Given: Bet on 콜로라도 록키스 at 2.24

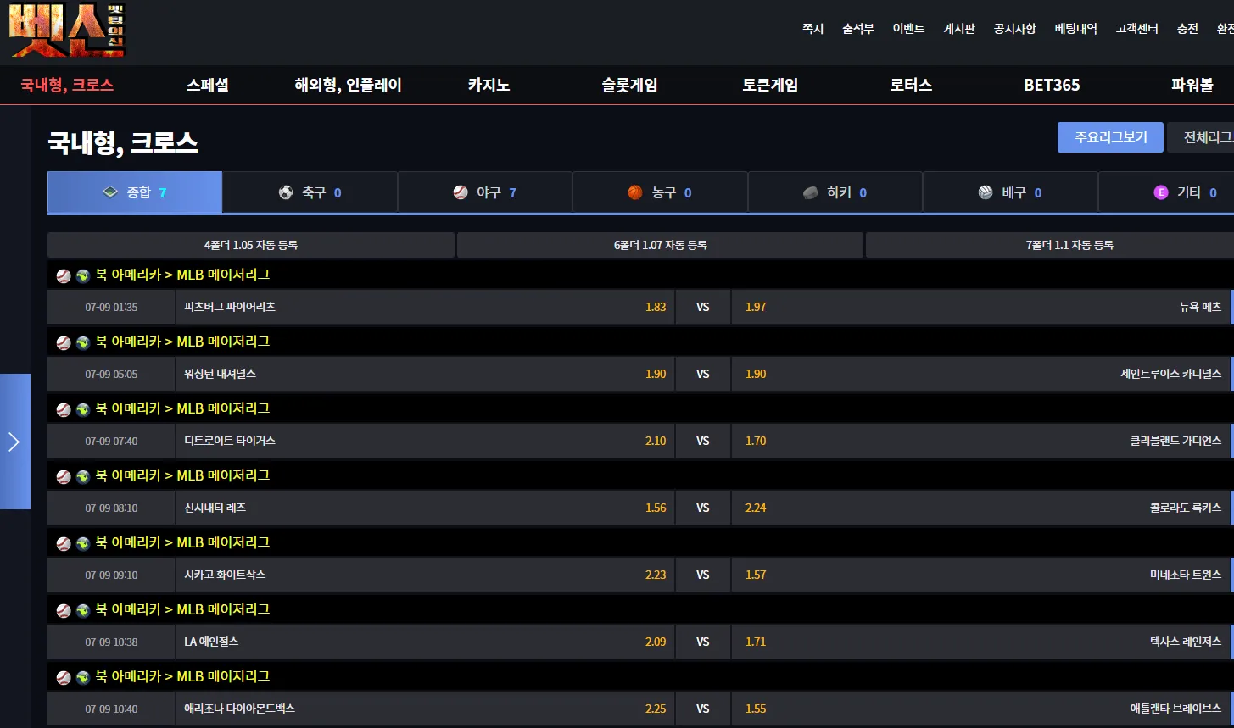Looking at the screenshot, I should (982, 508).
